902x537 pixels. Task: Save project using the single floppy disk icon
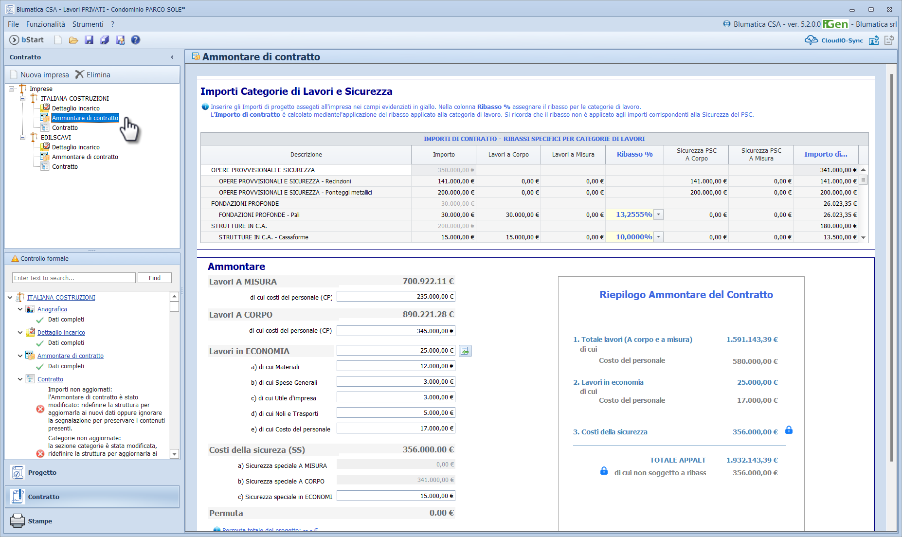point(89,40)
